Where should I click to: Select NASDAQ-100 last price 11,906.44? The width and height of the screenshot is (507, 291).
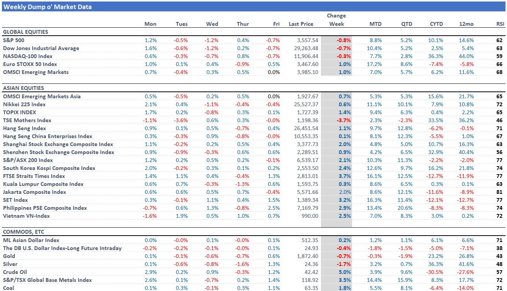[x=306, y=56]
